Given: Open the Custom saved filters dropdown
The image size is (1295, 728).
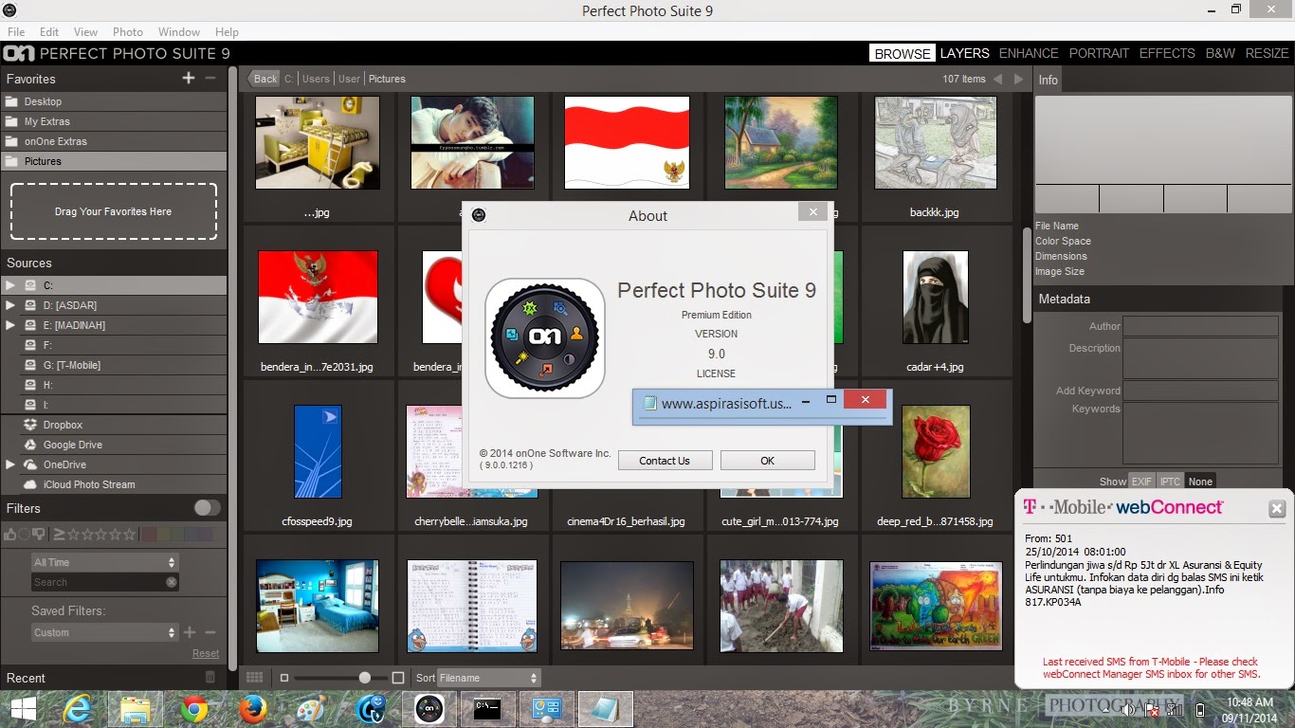Looking at the screenshot, I should (x=104, y=632).
